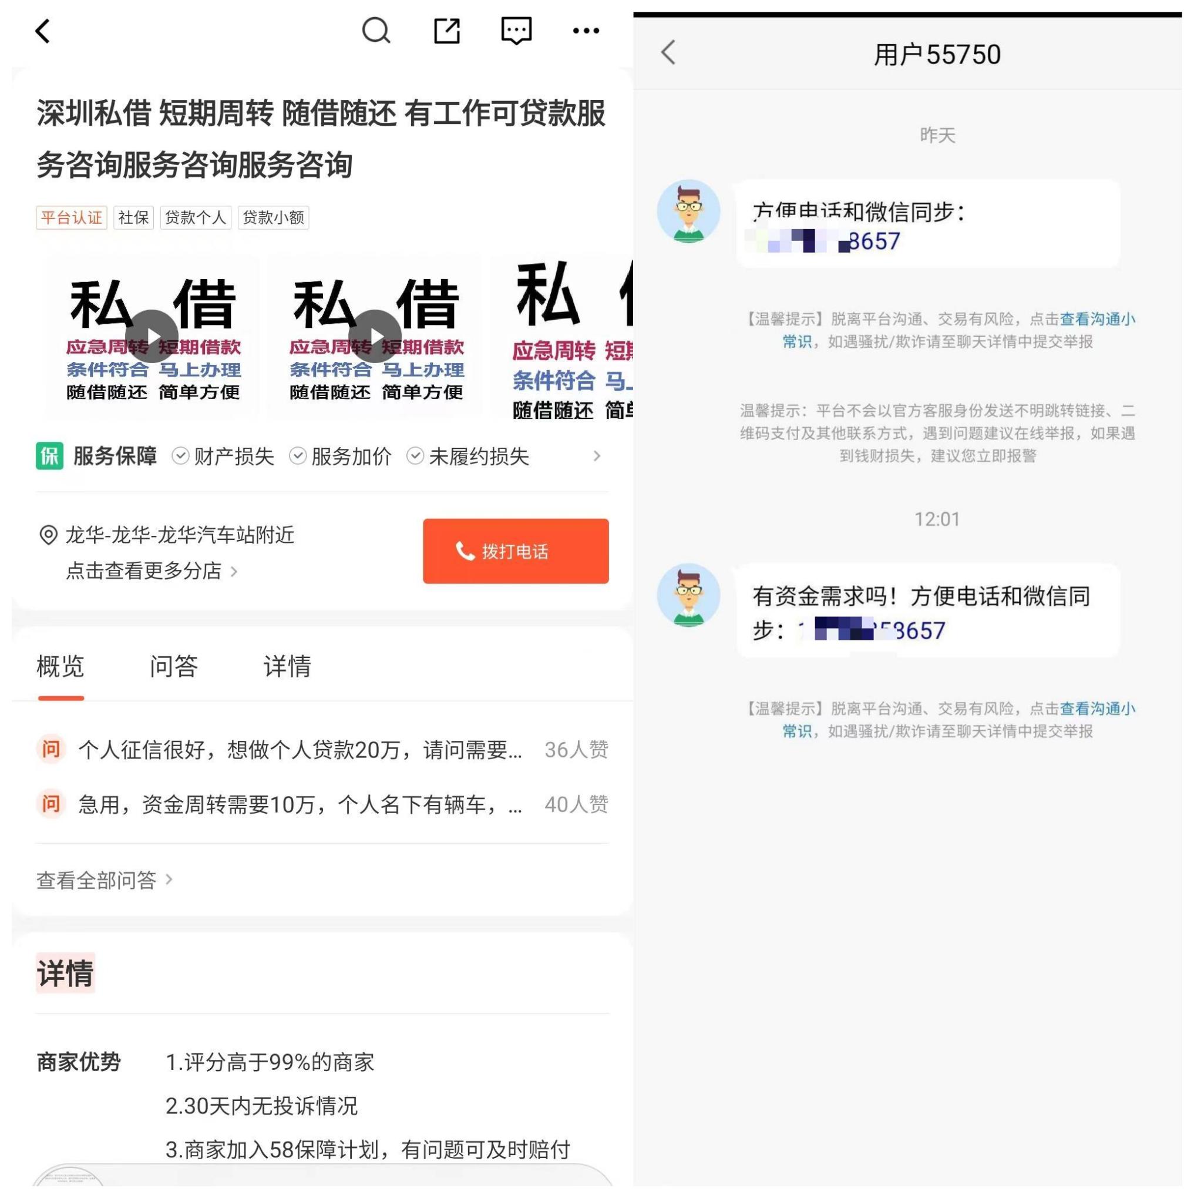Tap the chat user's avatar thumbnail

(x=688, y=211)
